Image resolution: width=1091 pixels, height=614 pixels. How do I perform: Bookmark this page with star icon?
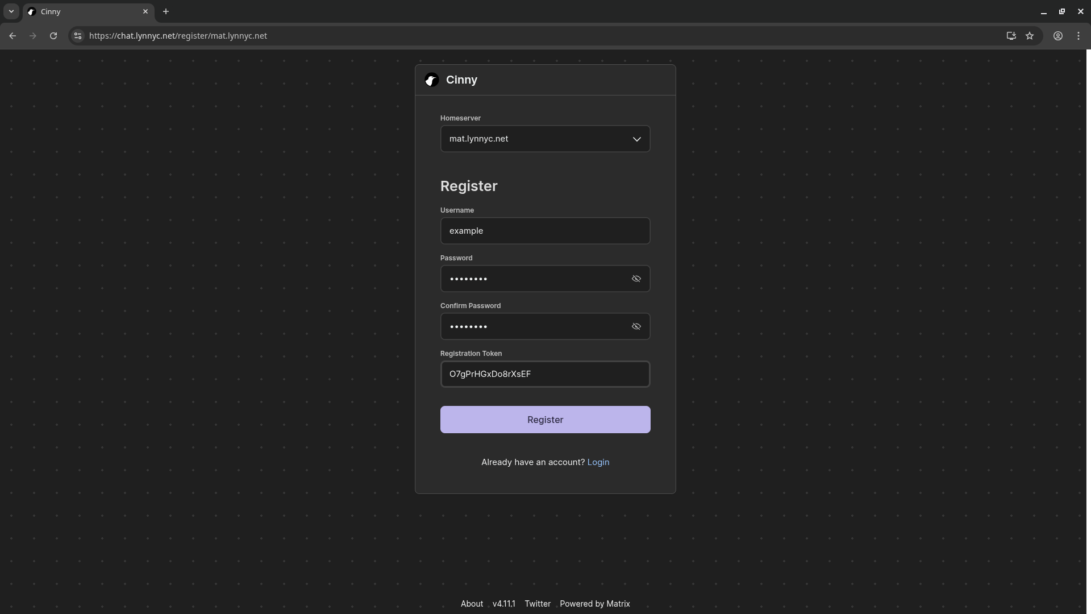coord(1030,36)
